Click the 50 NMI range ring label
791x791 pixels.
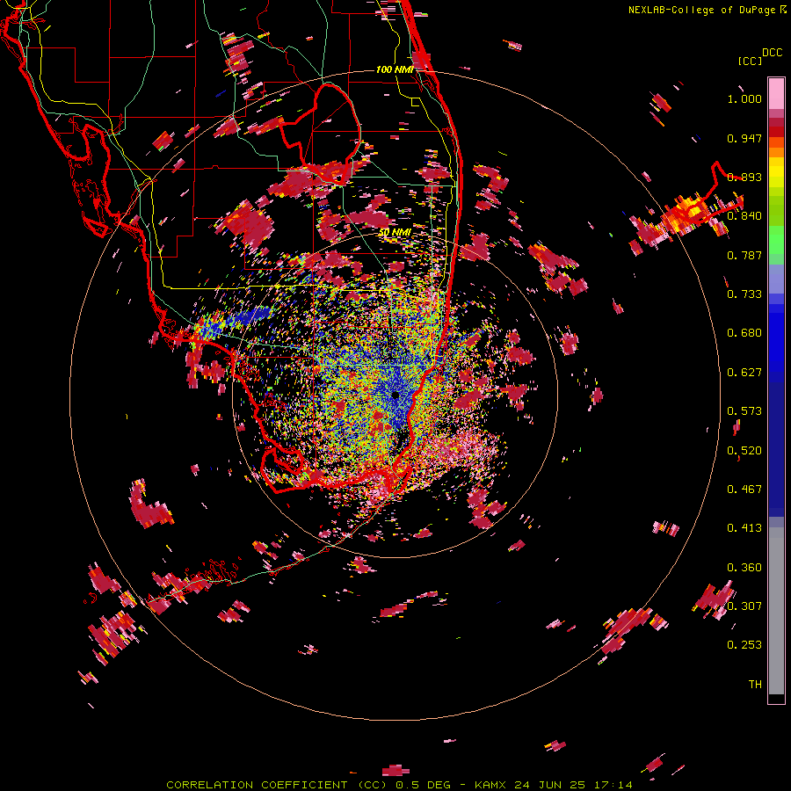395,232
